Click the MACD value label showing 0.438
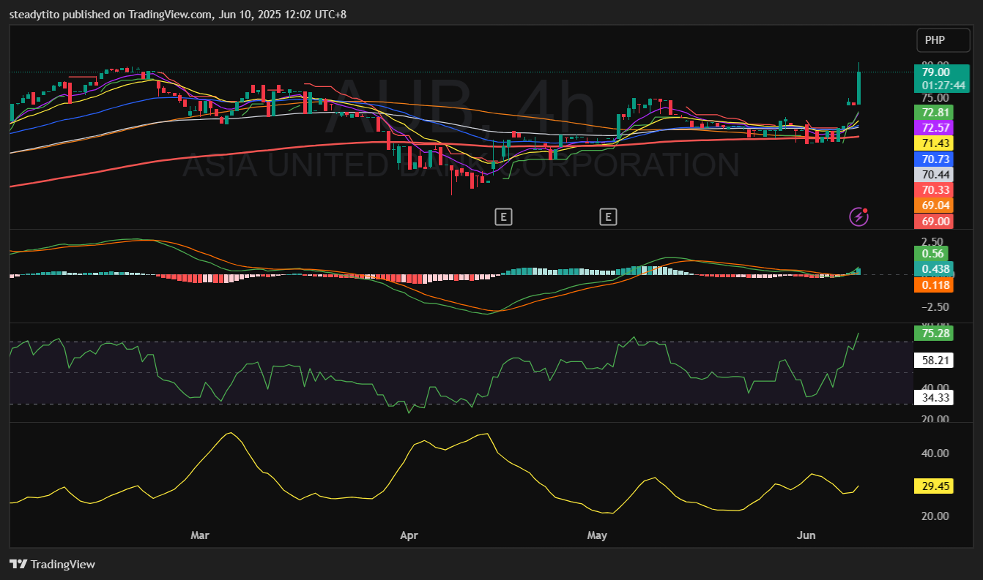This screenshot has width=983, height=580. (x=934, y=269)
